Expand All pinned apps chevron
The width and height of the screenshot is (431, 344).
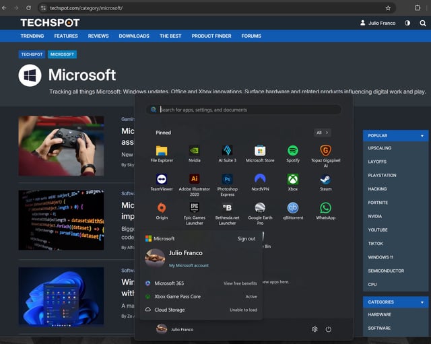tap(323, 133)
